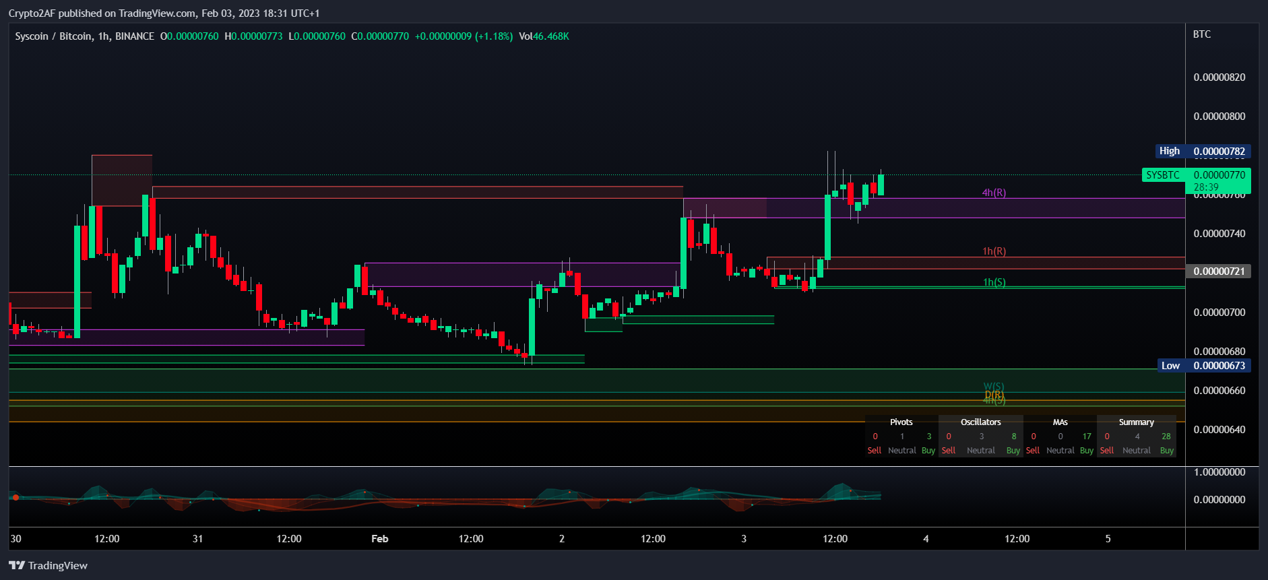Click the 4 date label on the time axis
This screenshot has width=1268, height=580.
[x=926, y=539]
